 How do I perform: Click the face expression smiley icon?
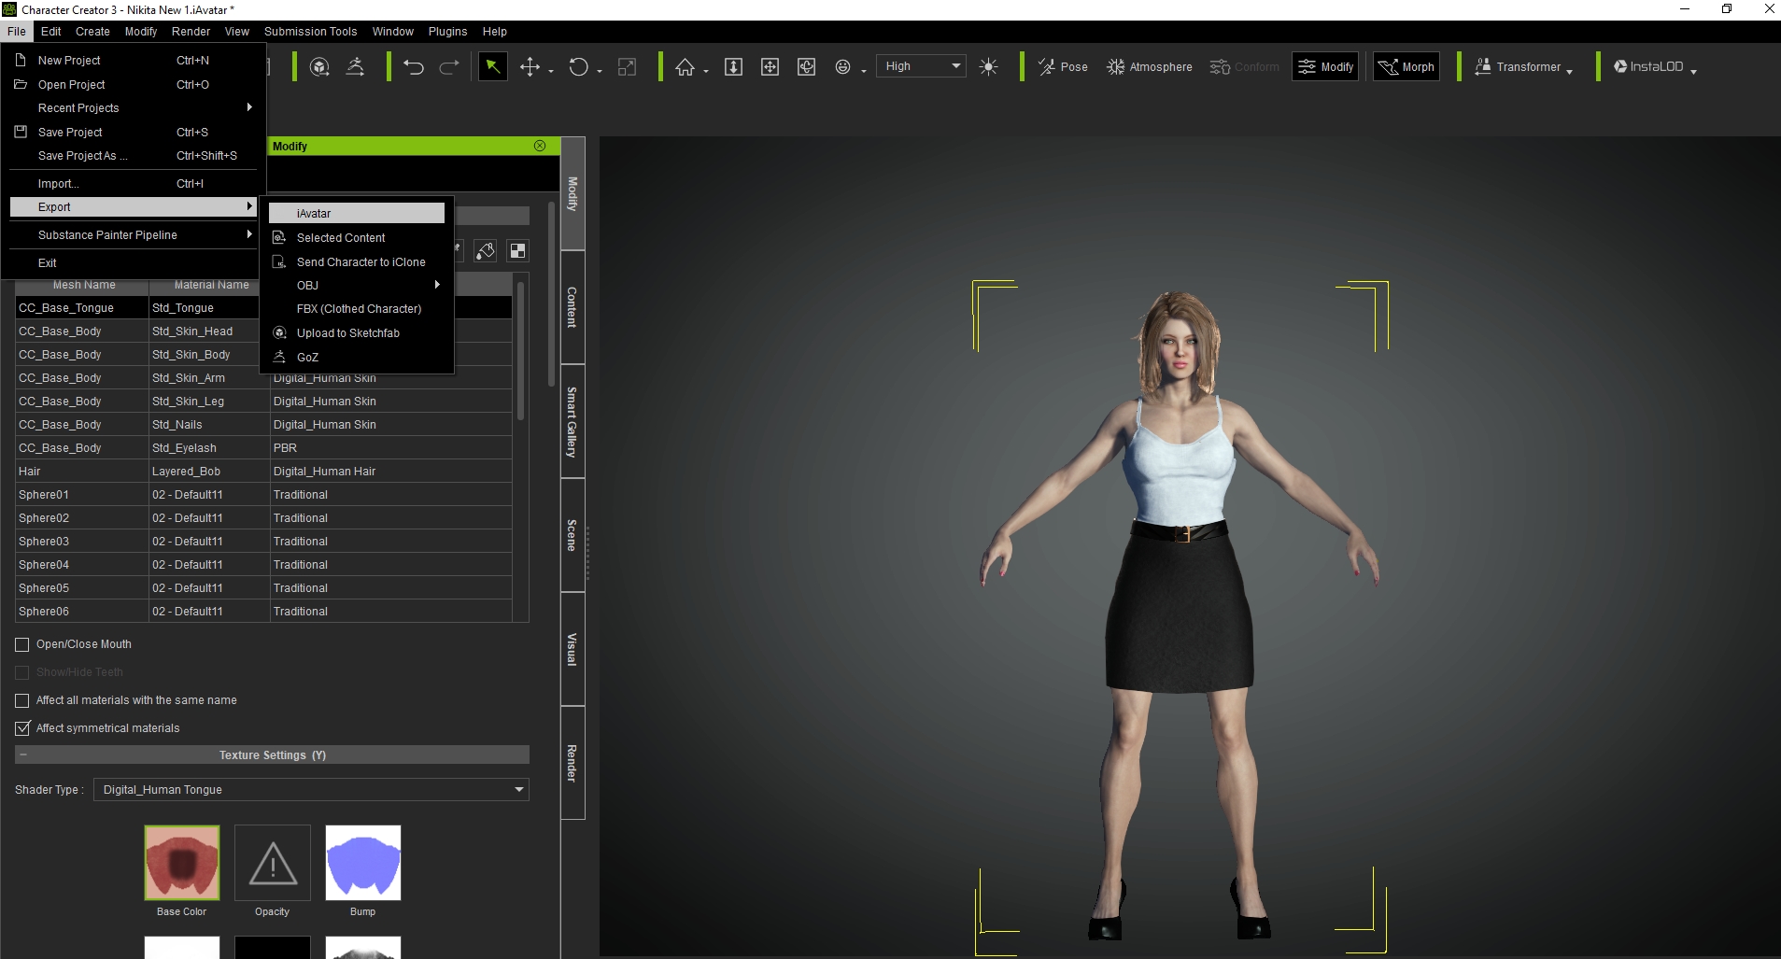pos(842,66)
